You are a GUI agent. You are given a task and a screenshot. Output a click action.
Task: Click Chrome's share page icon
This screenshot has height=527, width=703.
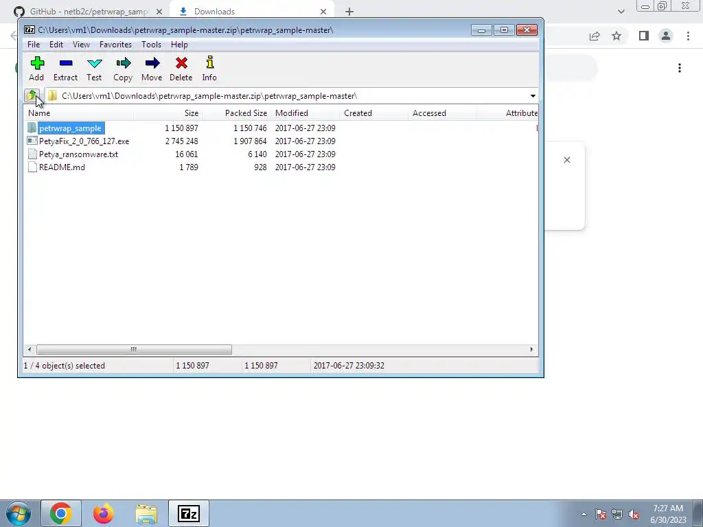(595, 36)
